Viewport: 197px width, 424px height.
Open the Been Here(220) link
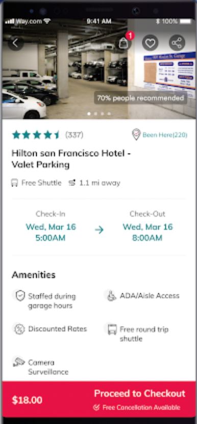165,135
